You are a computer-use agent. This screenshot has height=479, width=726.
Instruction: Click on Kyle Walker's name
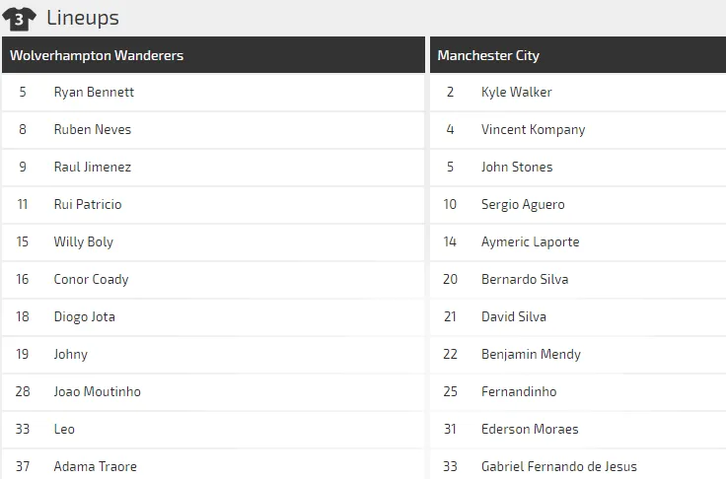516,92
